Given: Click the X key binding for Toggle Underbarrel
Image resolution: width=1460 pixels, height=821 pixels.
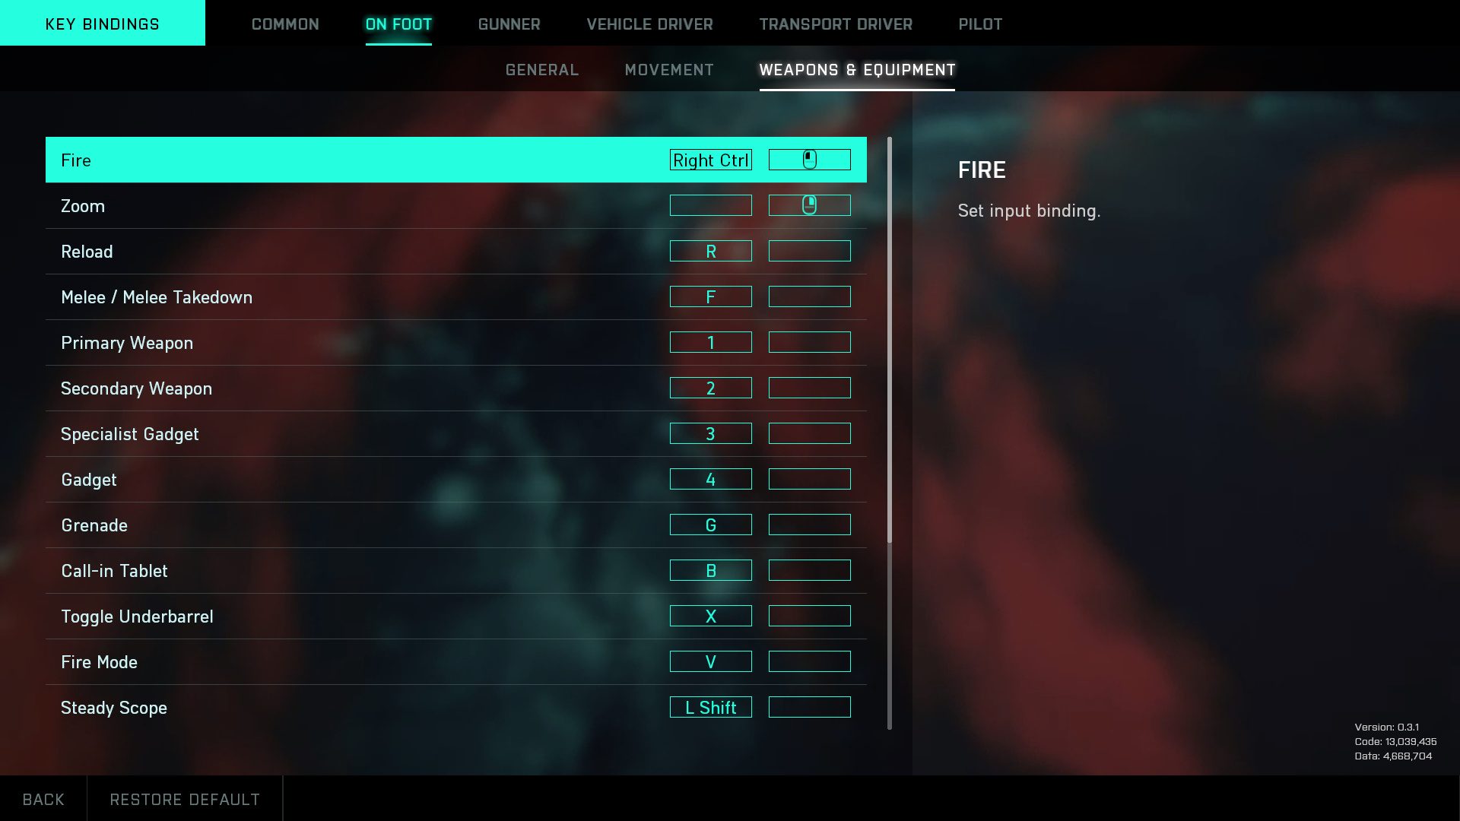Looking at the screenshot, I should [711, 616].
